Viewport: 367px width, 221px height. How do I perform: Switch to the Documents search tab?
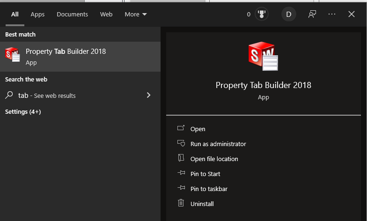click(72, 14)
